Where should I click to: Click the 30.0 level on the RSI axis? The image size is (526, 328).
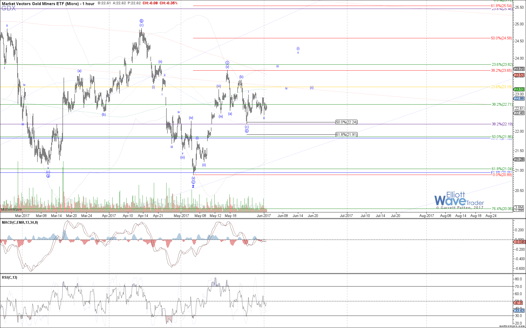click(x=518, y=316)
